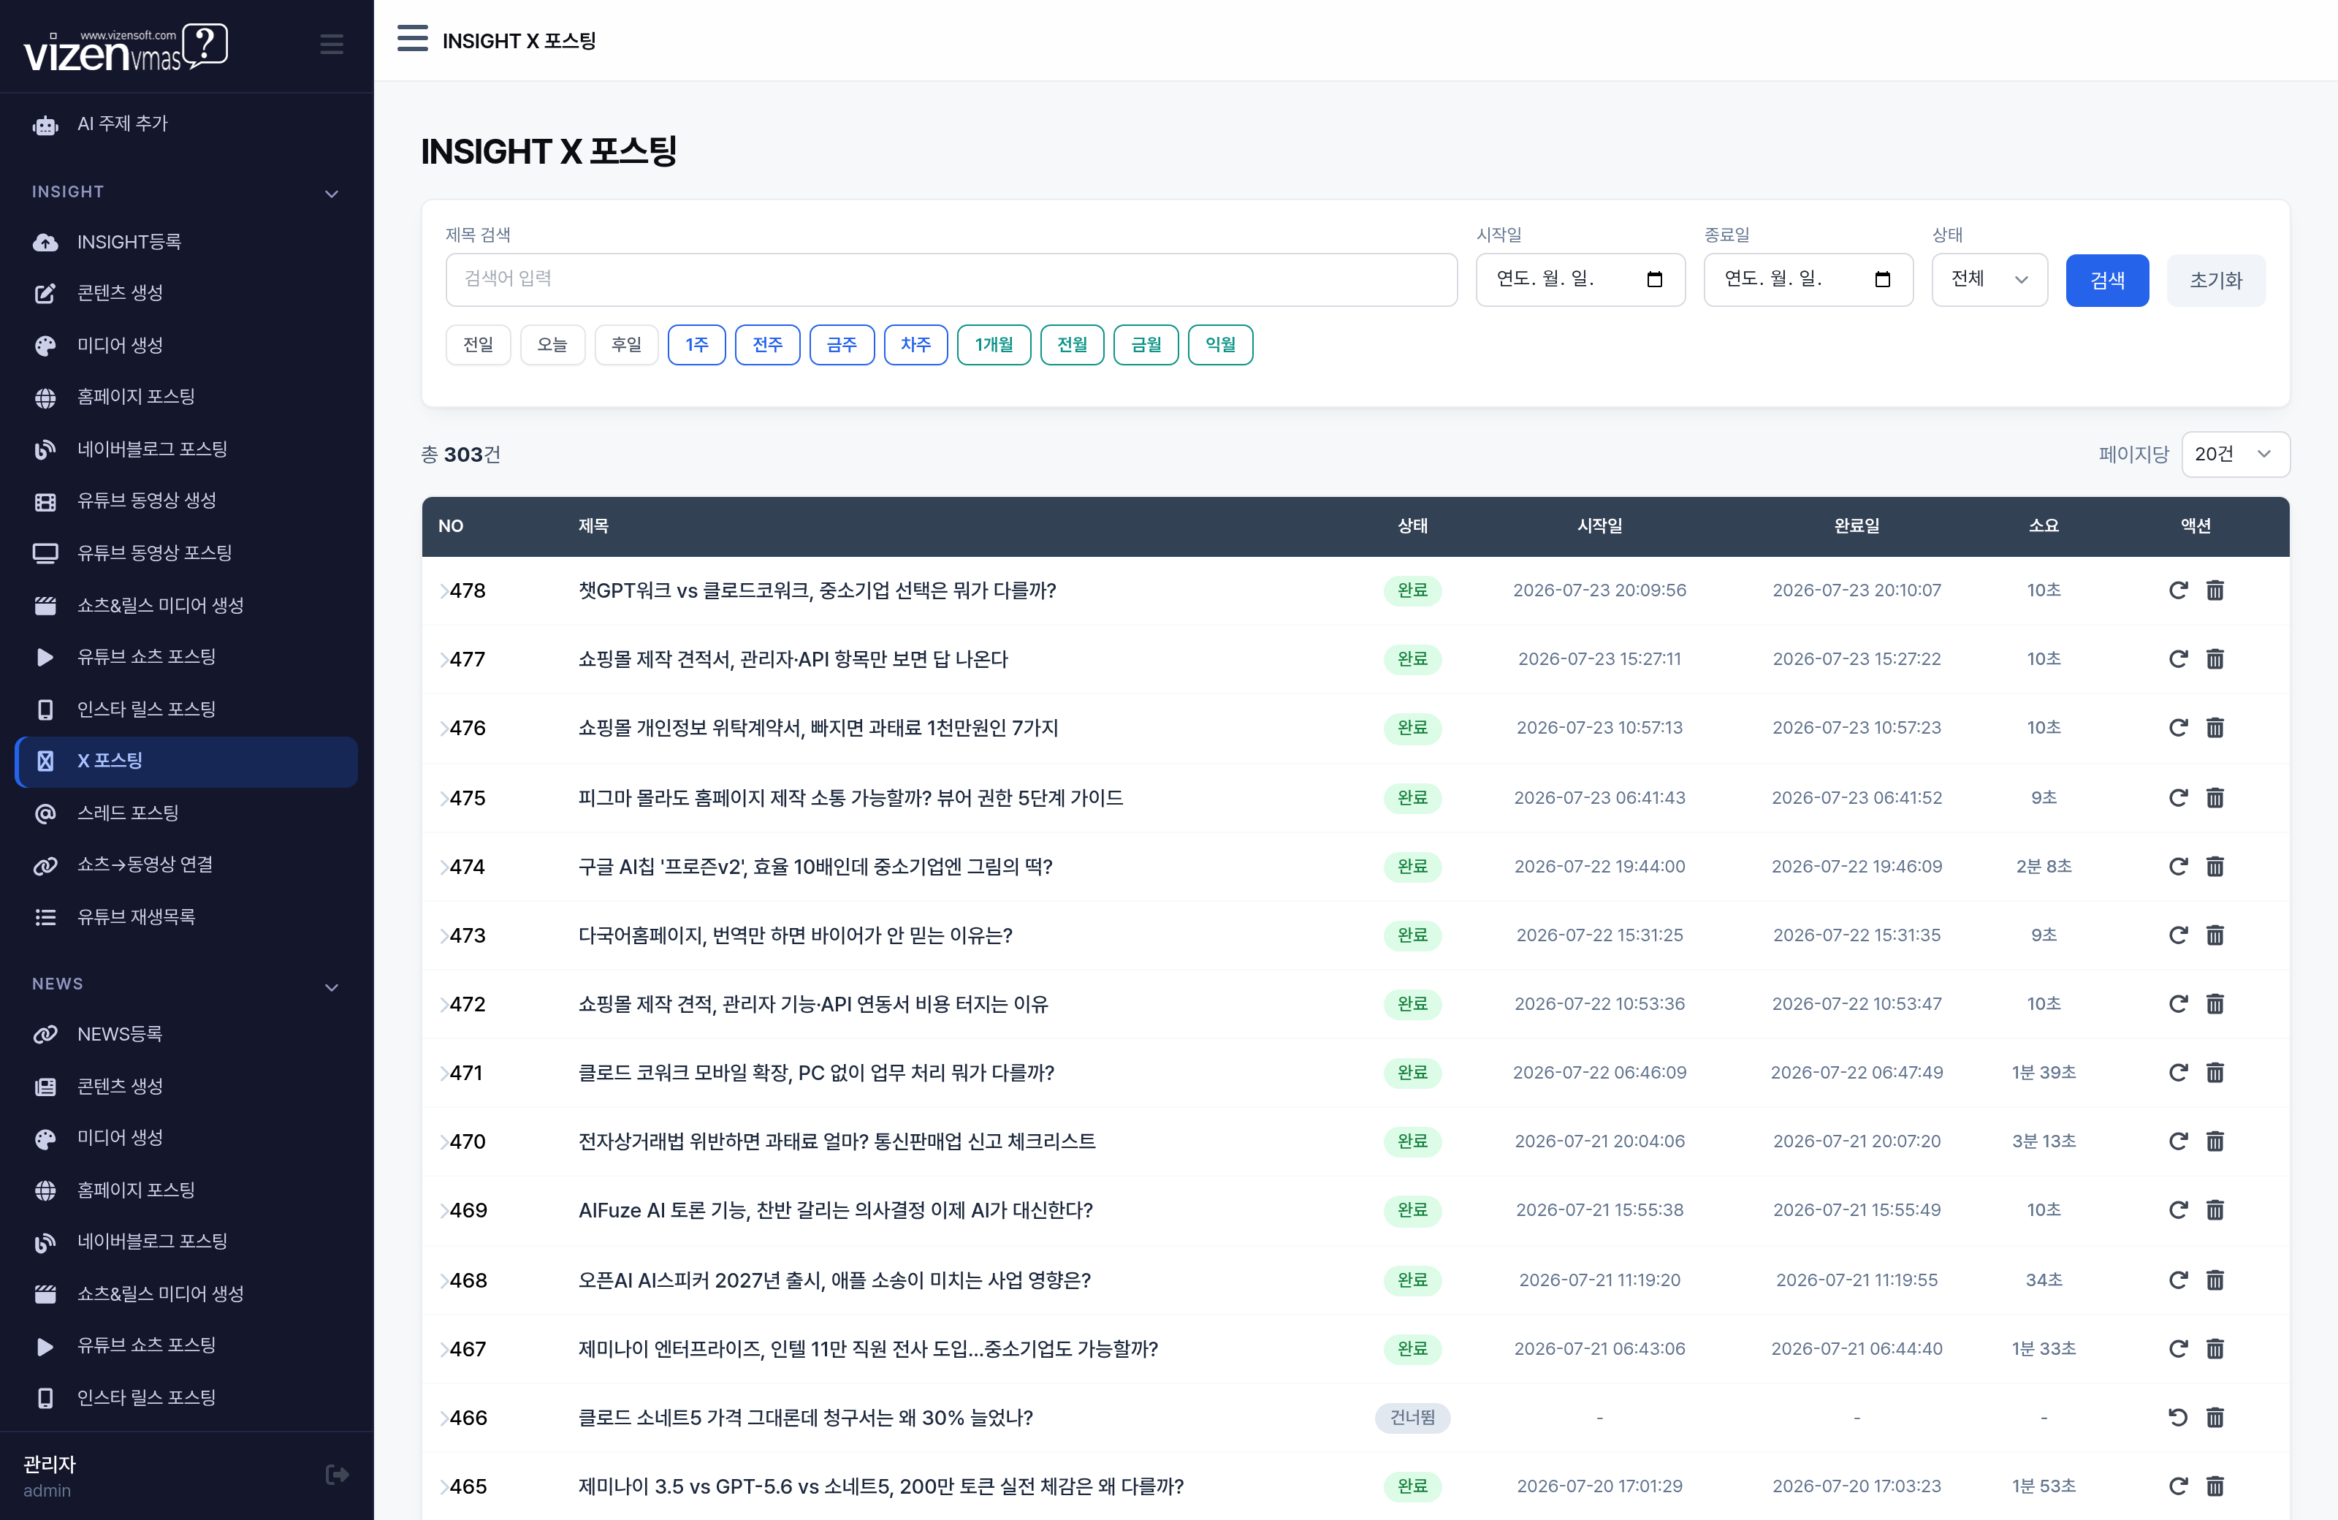Viewport: 2338px width, 1520px height.
Task: Open the 상태 전체 dropdown
Action: coord(1989,279)
